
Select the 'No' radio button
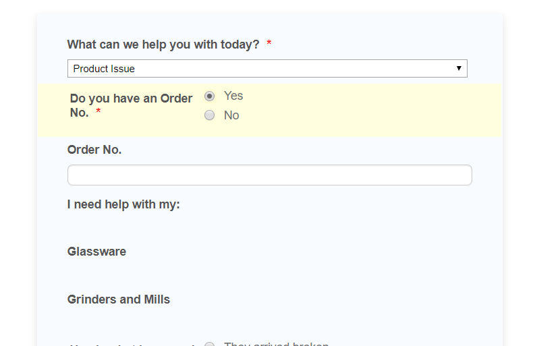209,115
